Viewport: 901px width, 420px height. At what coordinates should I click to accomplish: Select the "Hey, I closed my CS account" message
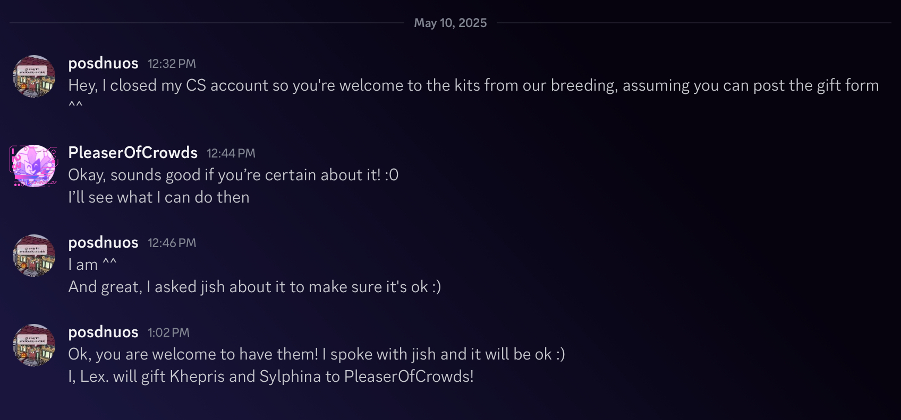click(473, 86)
